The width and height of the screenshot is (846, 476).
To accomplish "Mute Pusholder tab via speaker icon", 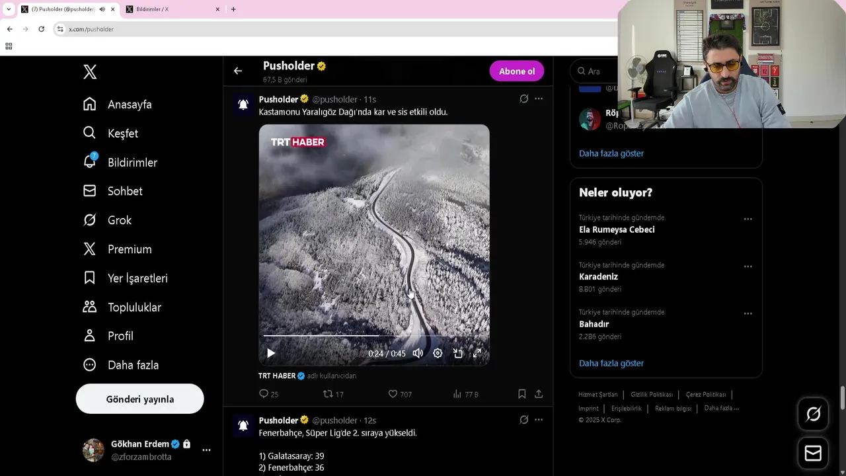I will click(102, 9).
